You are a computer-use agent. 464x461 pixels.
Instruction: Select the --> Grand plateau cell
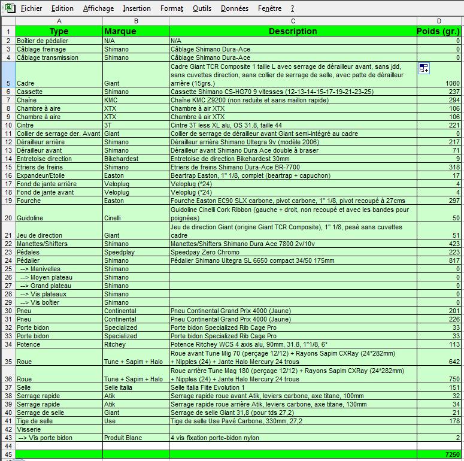coord(59,286)
